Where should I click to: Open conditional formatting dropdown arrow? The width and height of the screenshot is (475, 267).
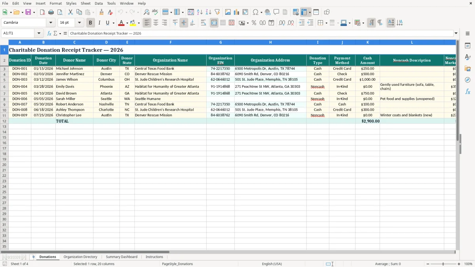point(363,23)
